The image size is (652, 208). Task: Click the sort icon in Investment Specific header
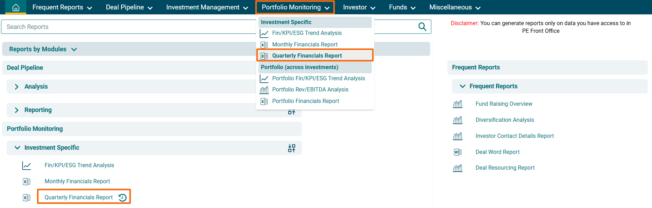291,148
